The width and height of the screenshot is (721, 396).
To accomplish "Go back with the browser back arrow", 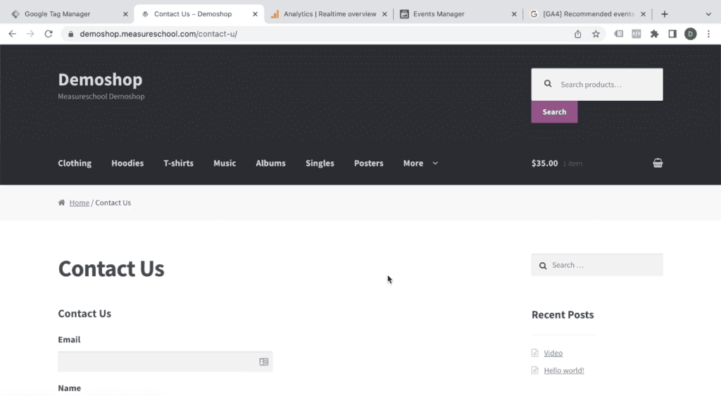I will (x=13, y=34).
